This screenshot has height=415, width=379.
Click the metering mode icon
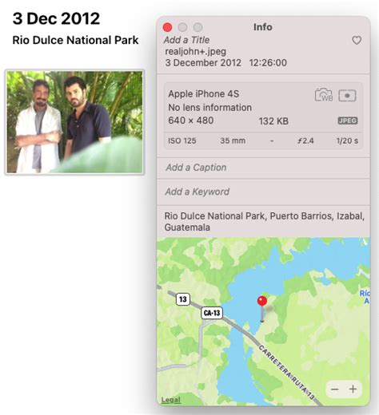pos(347,96)
